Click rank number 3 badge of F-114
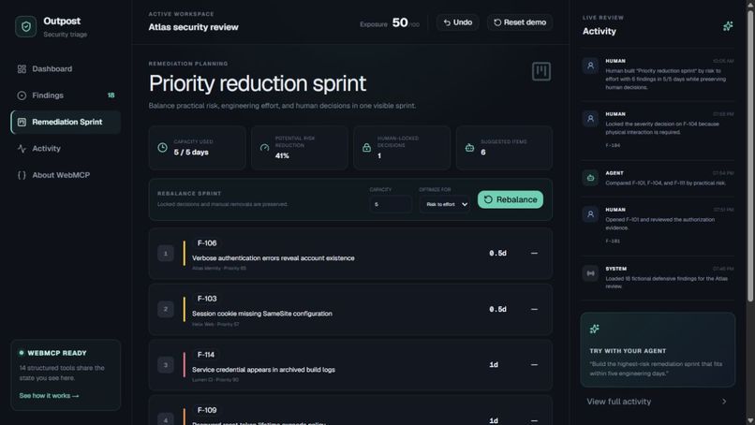The height and width of the screenshot is (425, 755). (x=166, y=365)
